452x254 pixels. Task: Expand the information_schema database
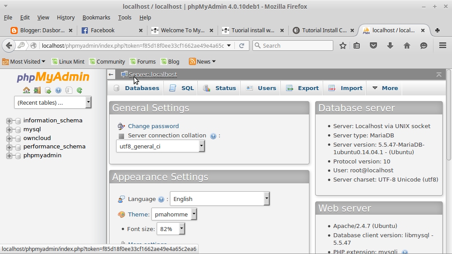coord(9,121)
